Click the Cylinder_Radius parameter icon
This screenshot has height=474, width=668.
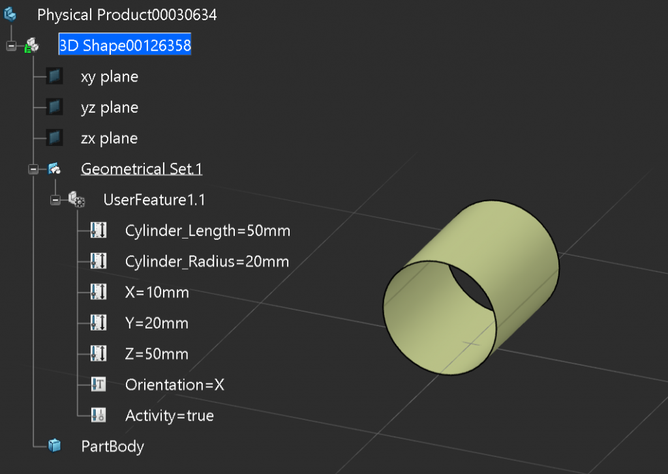coord(99,261)
